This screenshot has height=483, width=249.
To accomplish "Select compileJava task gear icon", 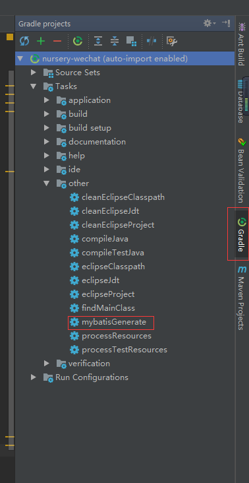I will click(74, 239).
